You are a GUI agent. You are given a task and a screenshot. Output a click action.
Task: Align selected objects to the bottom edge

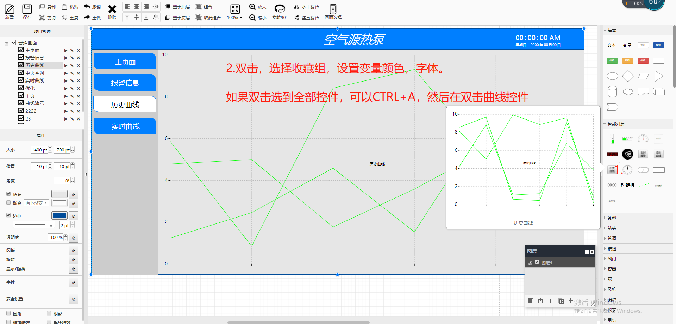click(146, 17)
